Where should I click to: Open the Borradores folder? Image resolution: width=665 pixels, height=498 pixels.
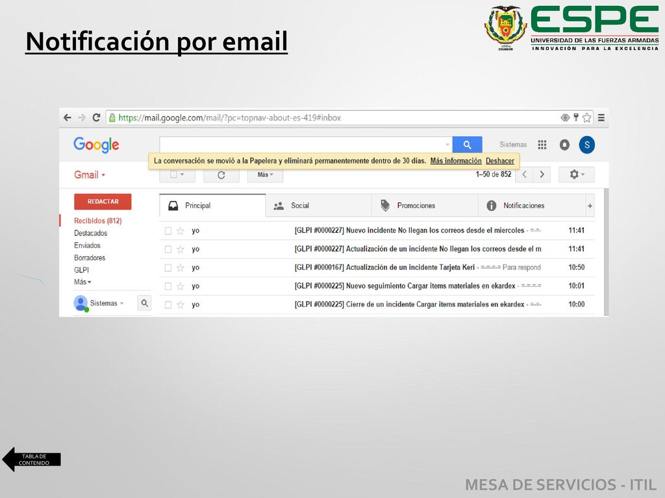[x=90, y=257]
